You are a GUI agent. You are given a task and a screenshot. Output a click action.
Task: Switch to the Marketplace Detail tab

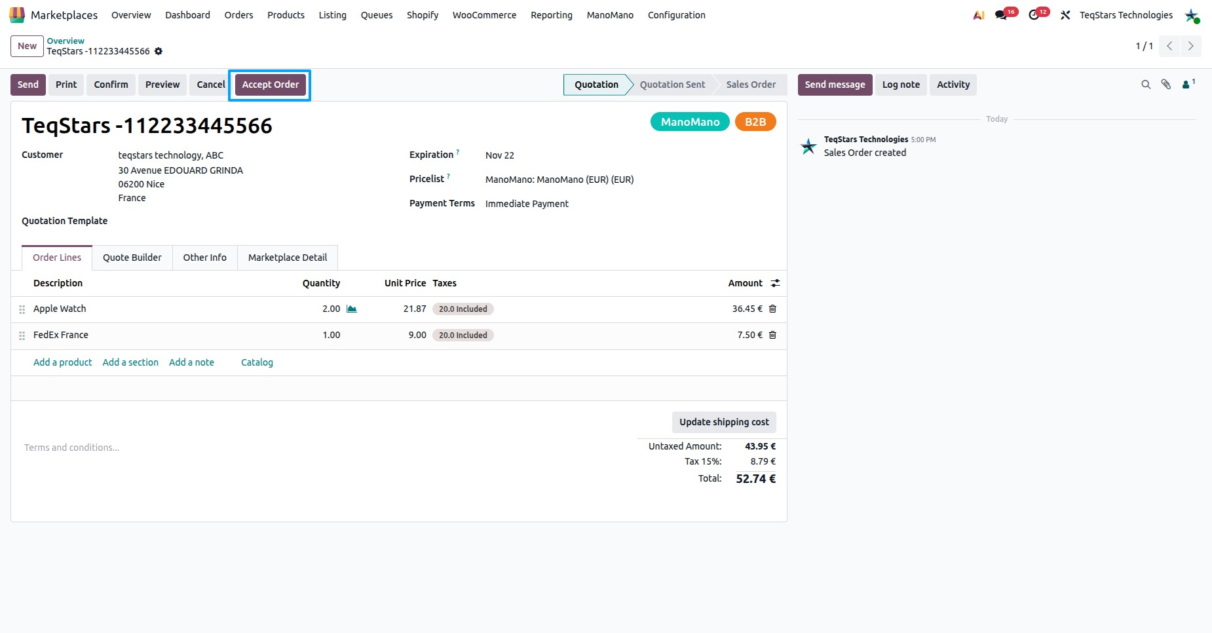pyautogui.click(x=288, y=258)
